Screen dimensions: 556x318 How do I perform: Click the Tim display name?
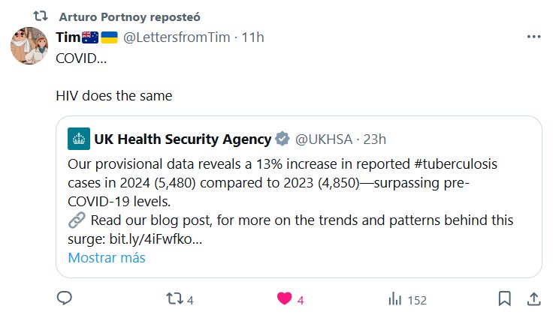pos(68,37)
